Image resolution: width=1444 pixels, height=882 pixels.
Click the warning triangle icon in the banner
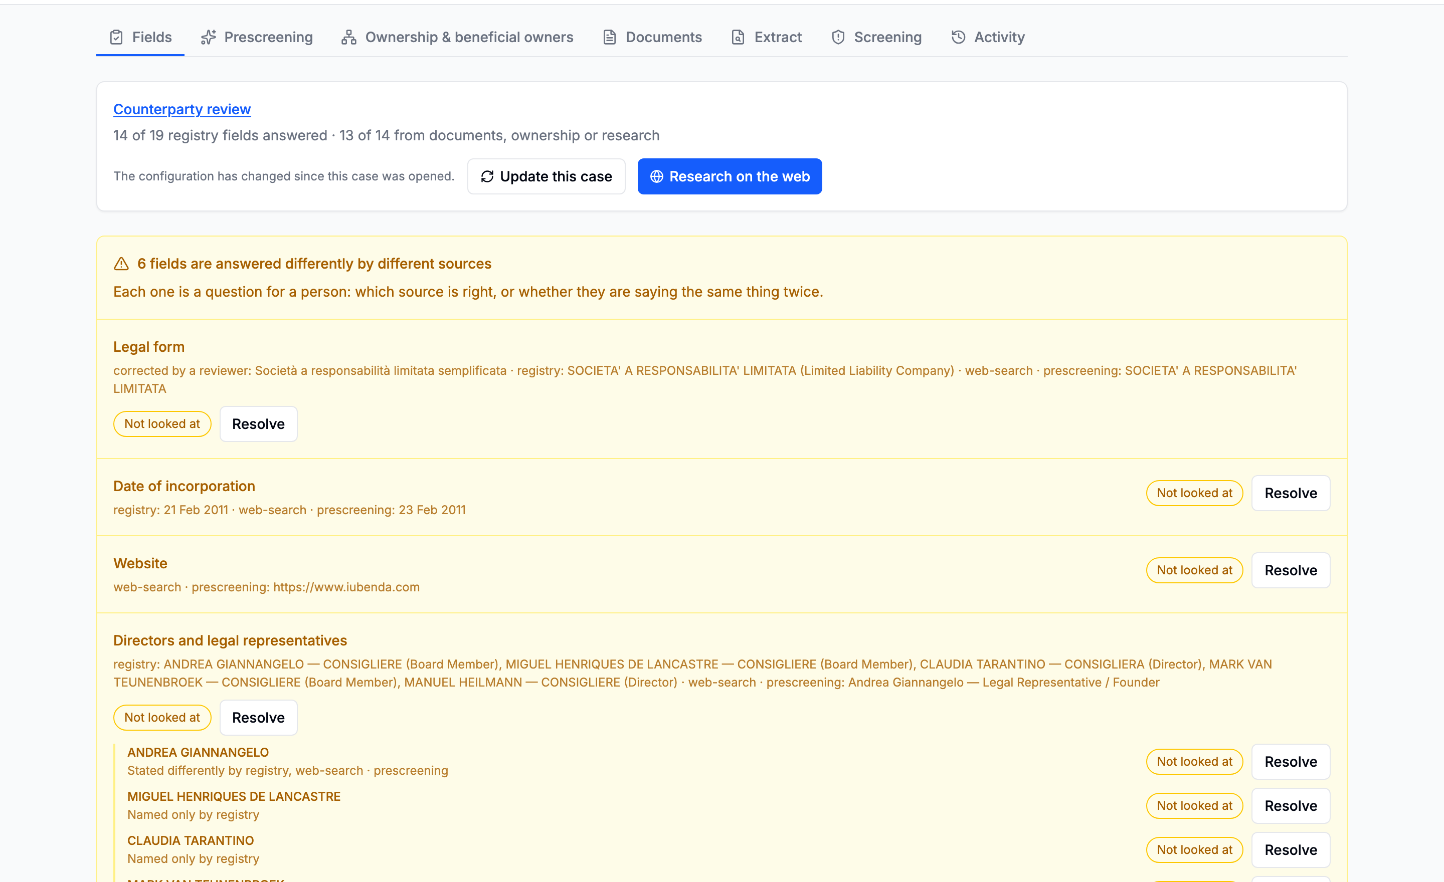(121, 264)
